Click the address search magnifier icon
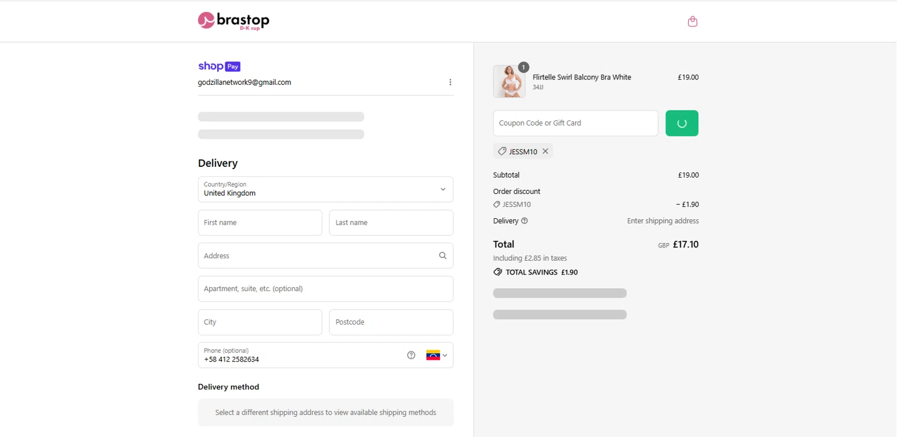The height and width of the screenshot is (437, 897). pos(443,256)
